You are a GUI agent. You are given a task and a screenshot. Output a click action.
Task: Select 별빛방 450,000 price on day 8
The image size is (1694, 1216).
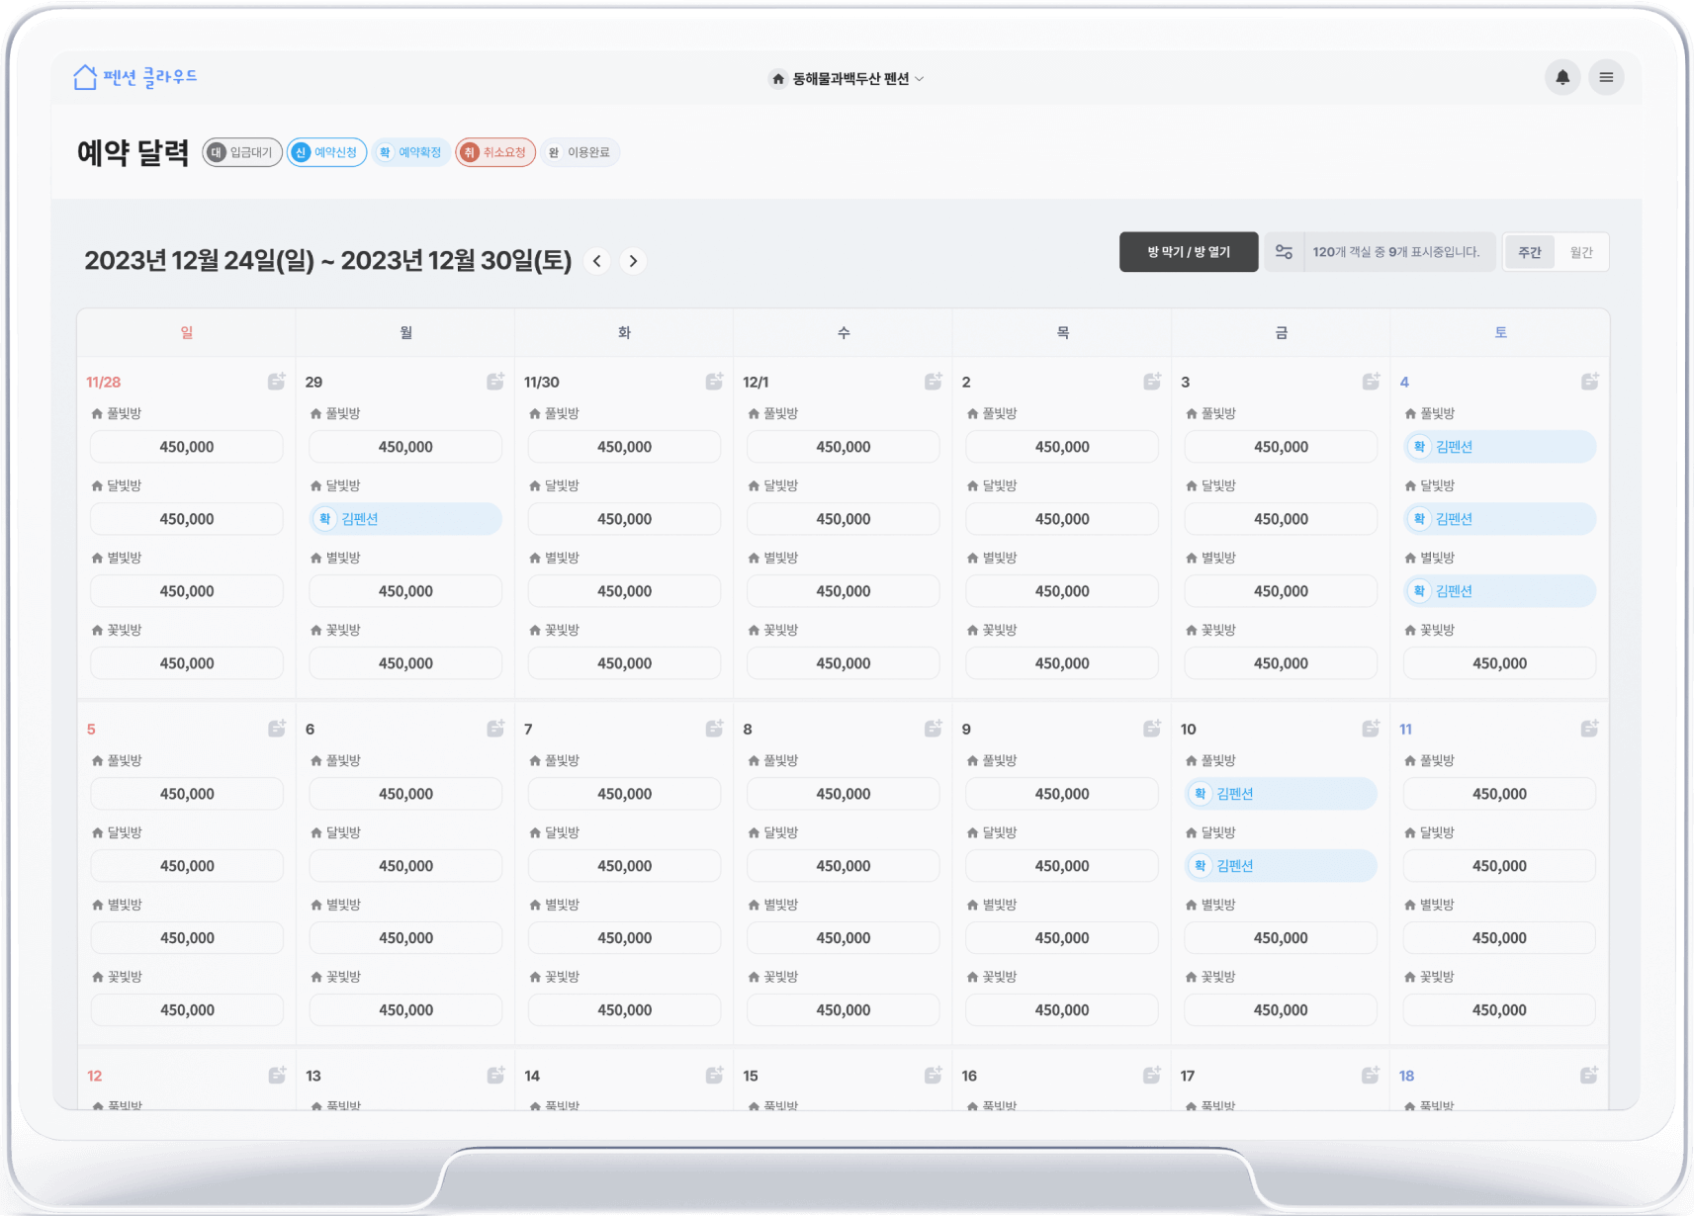(x=844, y=938)
